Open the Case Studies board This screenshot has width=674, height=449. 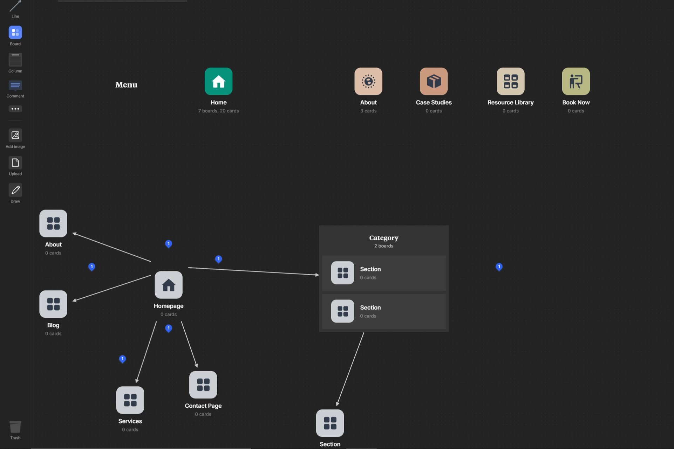tap(434, 81)
